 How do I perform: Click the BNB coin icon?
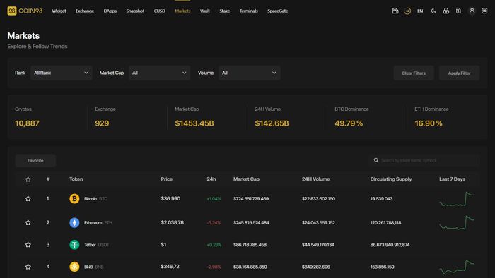tap(74, 267)
